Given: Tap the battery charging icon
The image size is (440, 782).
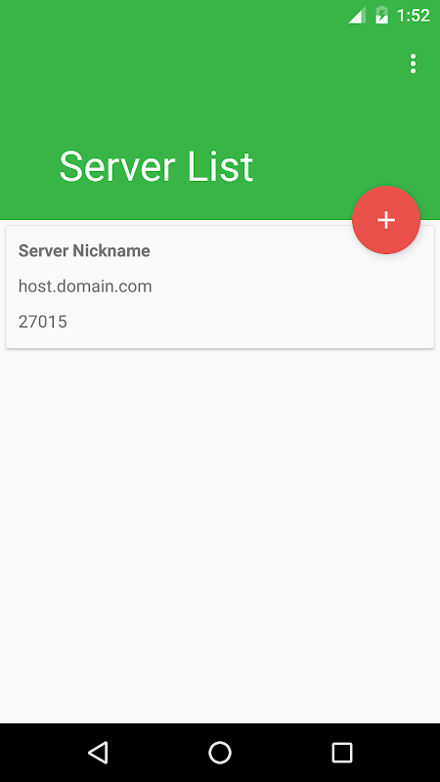Looking at the screenshot, I should (381, 16).
